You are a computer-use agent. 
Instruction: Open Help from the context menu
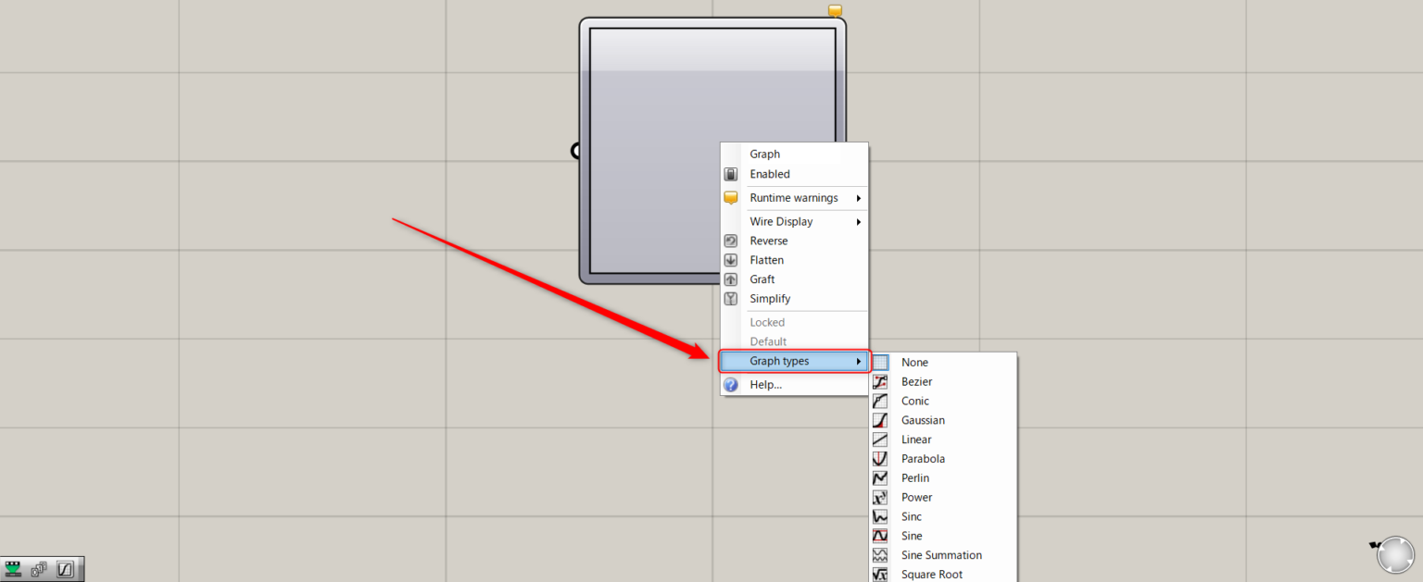coord(765,385)
